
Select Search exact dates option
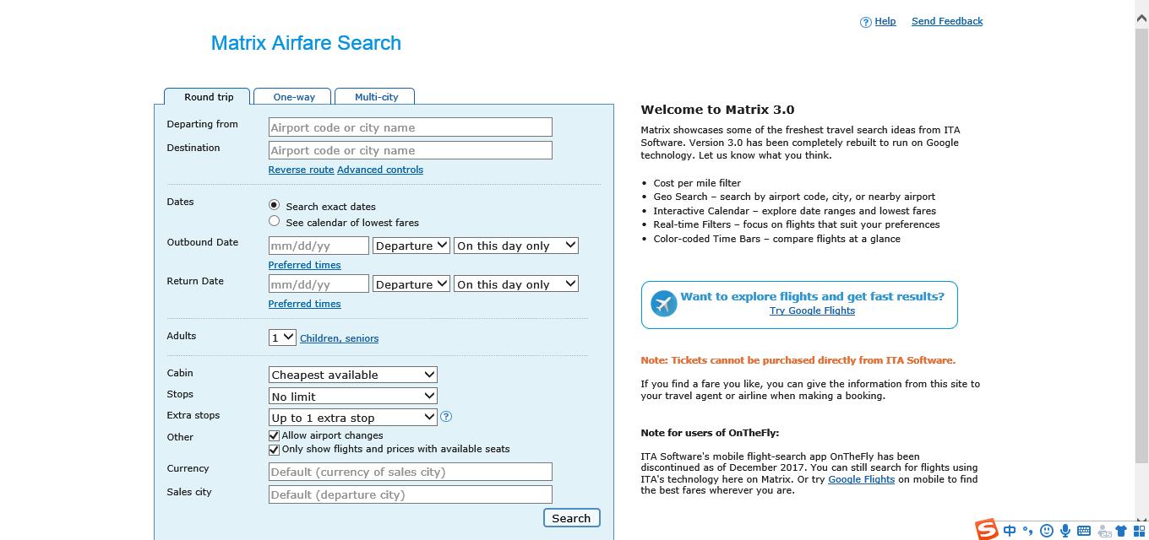click(274, 205)
